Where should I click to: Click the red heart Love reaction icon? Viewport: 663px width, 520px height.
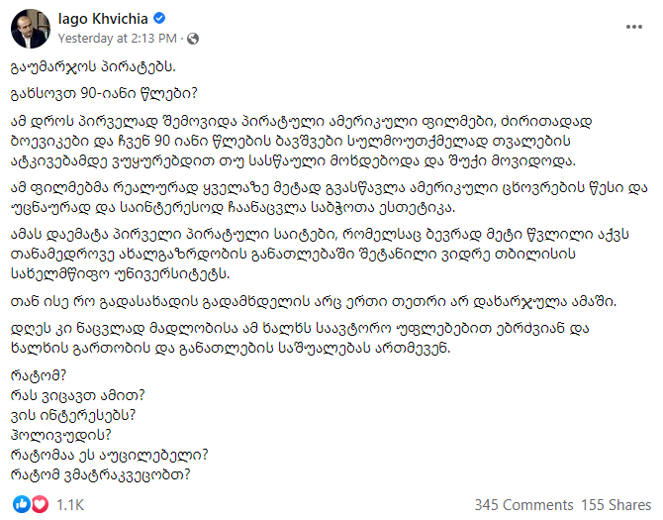coord(40,504)
